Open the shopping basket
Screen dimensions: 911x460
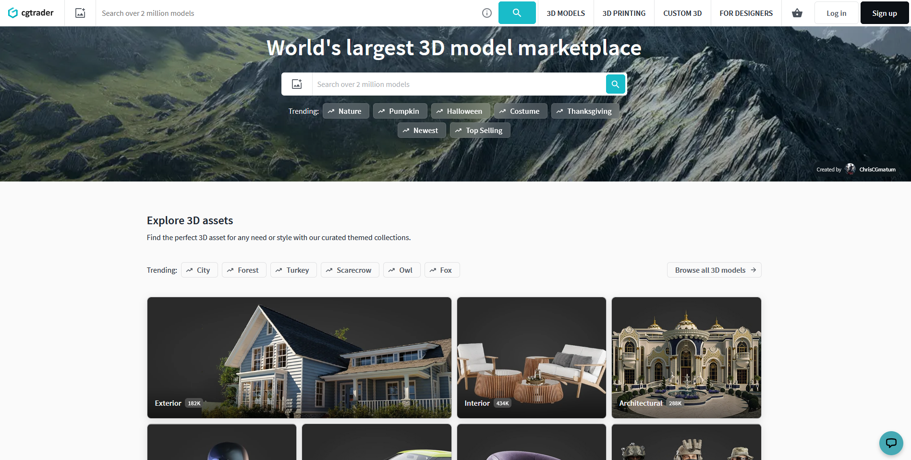click(797, 13)
